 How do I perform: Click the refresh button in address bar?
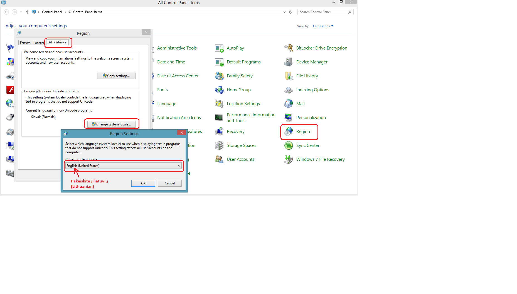(x=290, y=12)
